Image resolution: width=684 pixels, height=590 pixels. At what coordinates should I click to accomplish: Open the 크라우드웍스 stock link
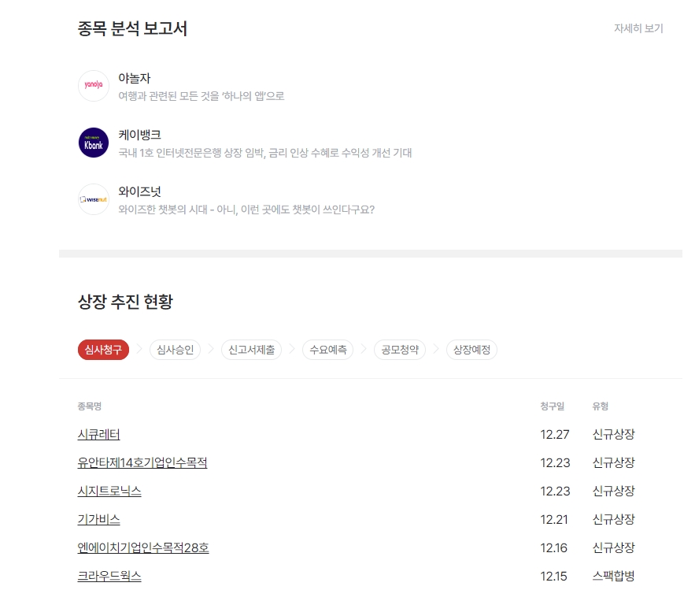pos(109,577)
